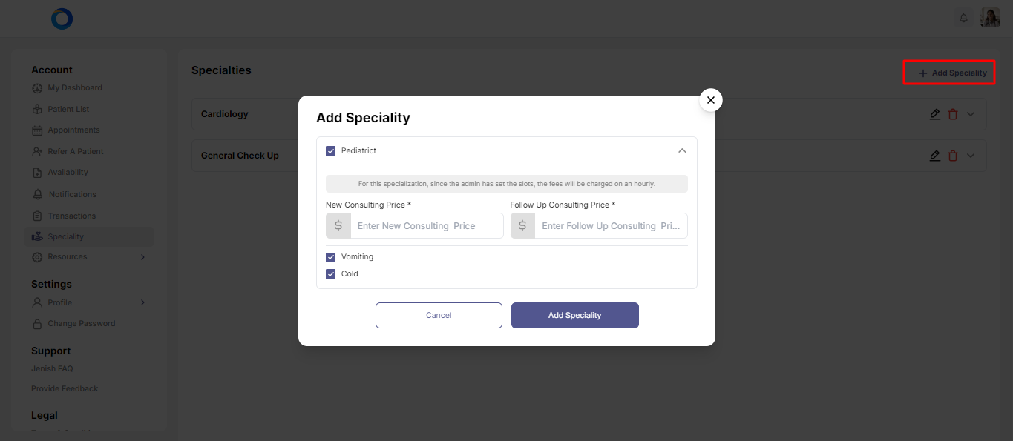This screenshot has height=441, width=1013.
Task: Click the app logo icon
Action: [x=62, y=19]
